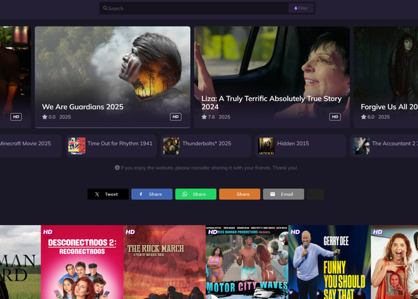Viewport: 418px width, 299px height.
Task: Open Time Out for Rhythm 1941 item
Action: (x=111, y=146)
